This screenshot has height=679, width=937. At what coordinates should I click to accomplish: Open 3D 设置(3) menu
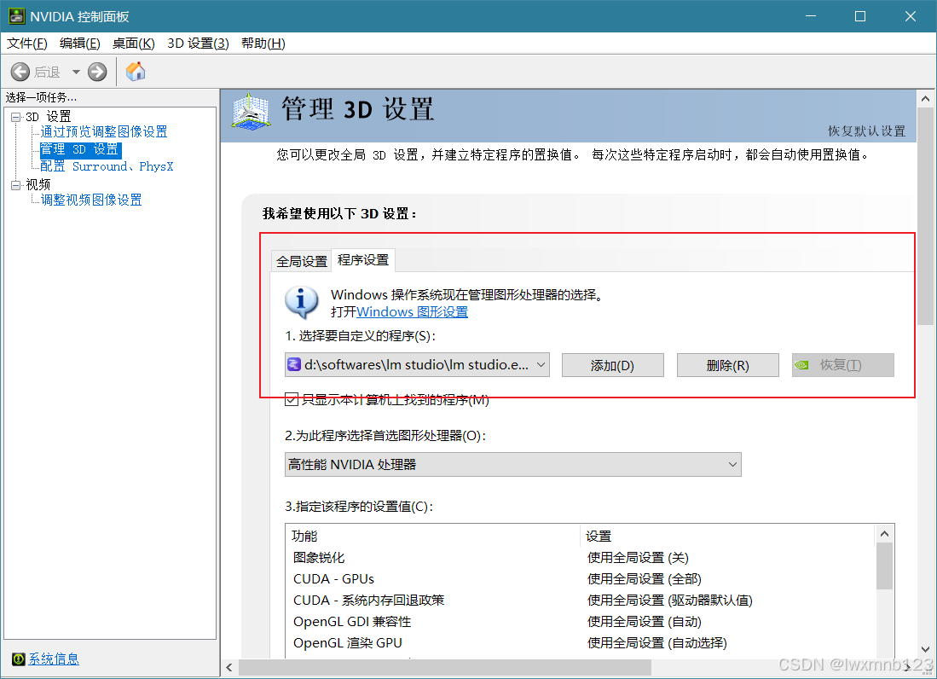(x=198, y=44)
